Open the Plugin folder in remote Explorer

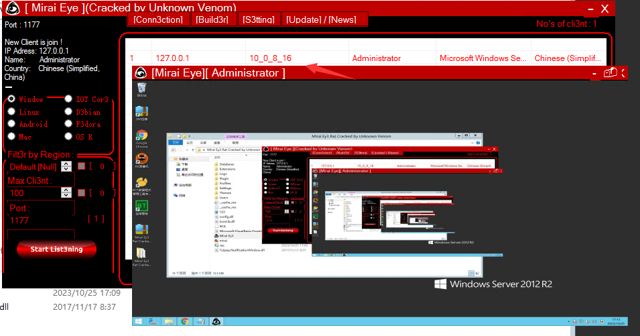coord(222,178)
